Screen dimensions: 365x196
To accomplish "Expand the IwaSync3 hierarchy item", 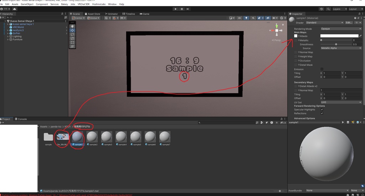I will 8,30.
